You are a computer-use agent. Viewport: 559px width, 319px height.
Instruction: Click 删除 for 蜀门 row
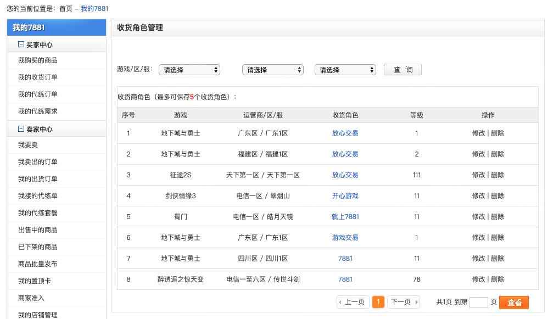(x=497, y=217)
